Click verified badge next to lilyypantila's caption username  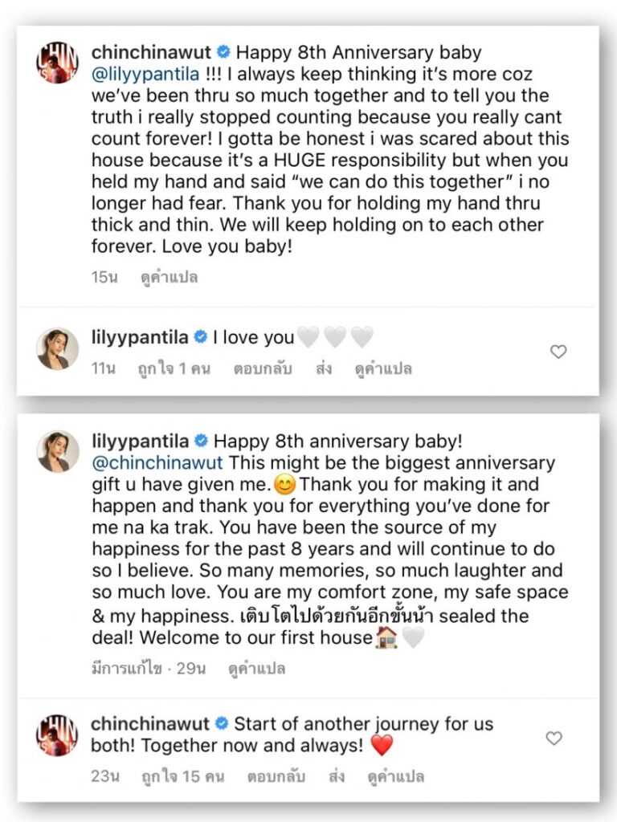point(202,442)
